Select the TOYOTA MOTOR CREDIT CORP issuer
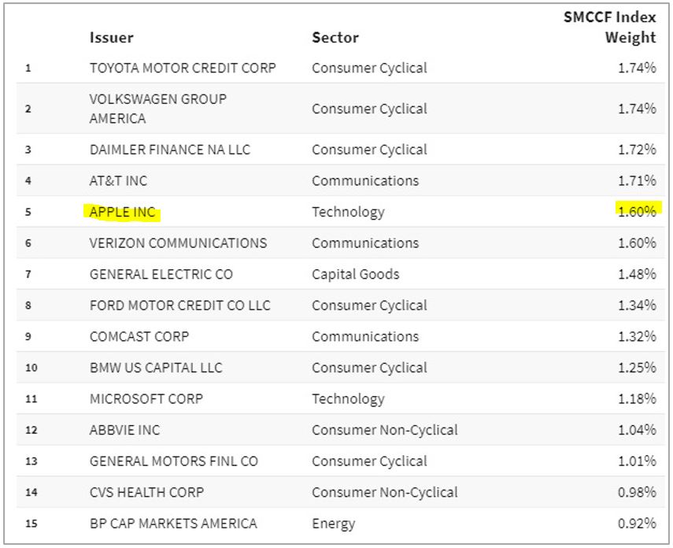Viewport: 673px width, 548px height. (183, 68)
